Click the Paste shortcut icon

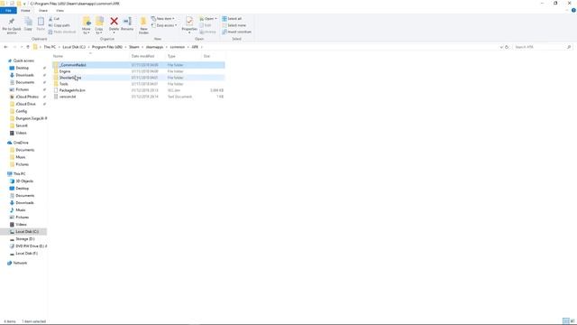[50, 32]
